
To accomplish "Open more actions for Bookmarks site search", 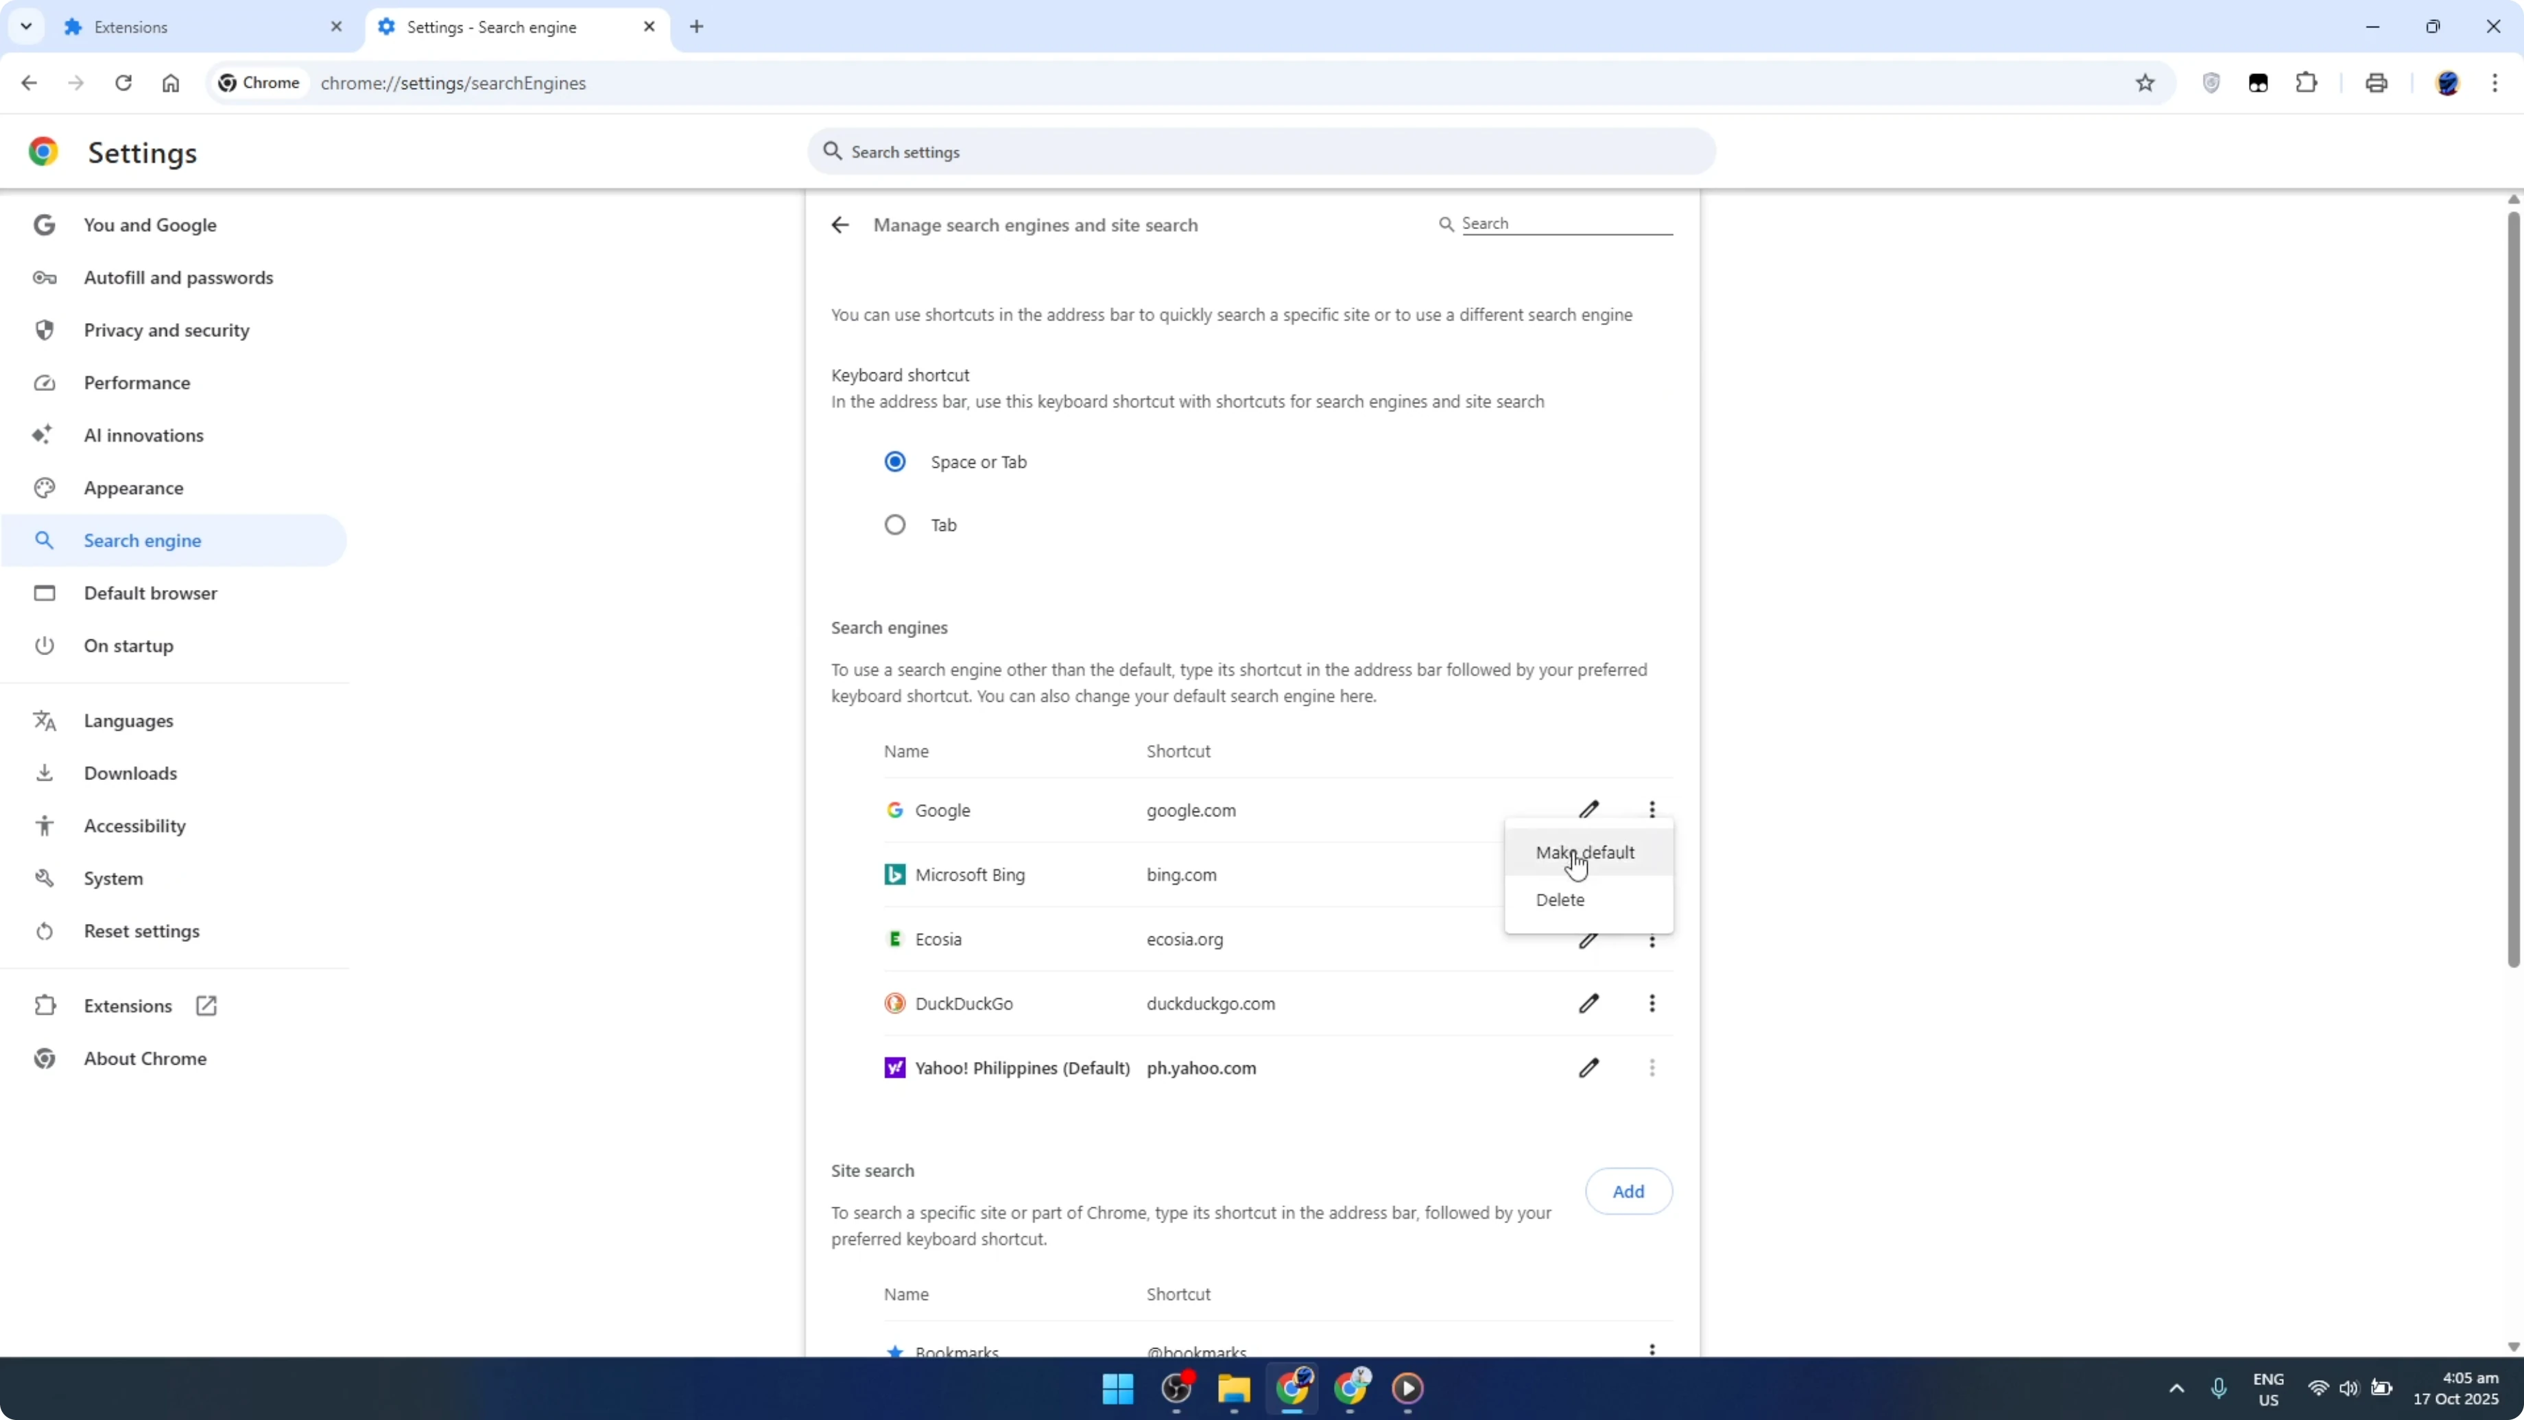I will coord(1652,1349).
